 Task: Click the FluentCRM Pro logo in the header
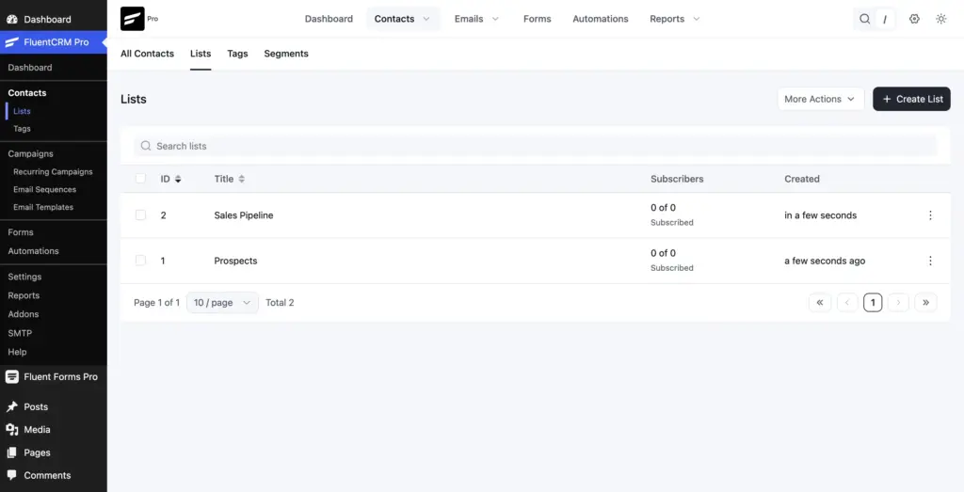(x=132, y=19)
